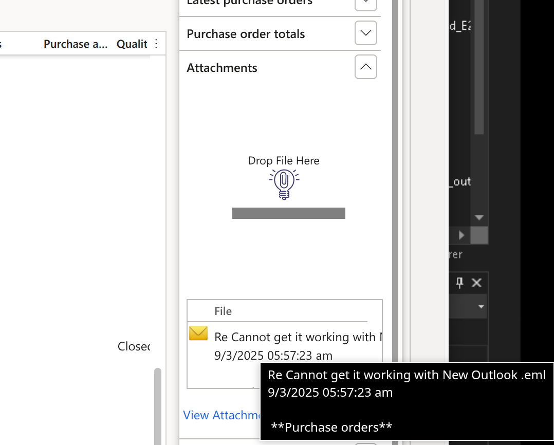
Task: Click the scroll-right arrow in dark panel
Action: click(461, 235)
